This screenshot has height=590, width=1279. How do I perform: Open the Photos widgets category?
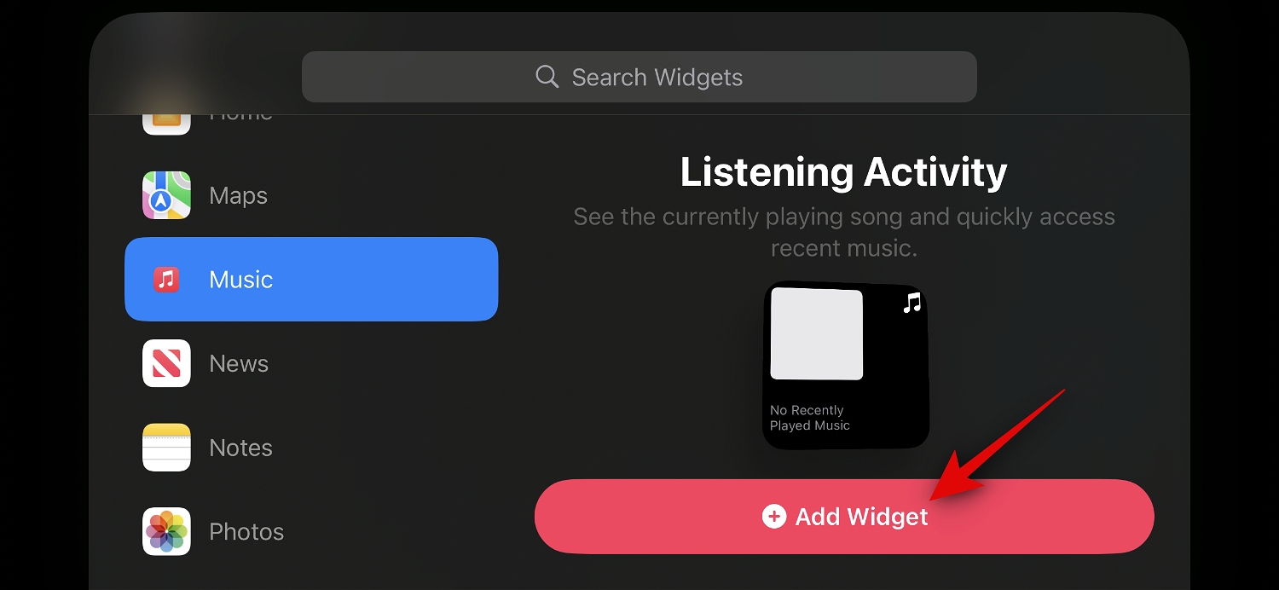click(x=246, y=532)
